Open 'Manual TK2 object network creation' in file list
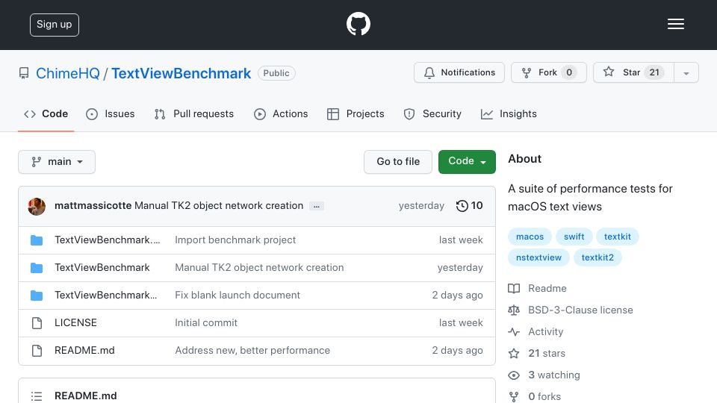The width and height of the screenshot is (717, 403). (259, 267)
